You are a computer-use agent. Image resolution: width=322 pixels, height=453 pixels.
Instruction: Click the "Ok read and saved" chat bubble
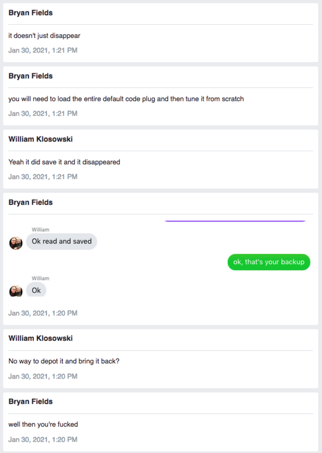pyautogui.click(x=62, y=241)
